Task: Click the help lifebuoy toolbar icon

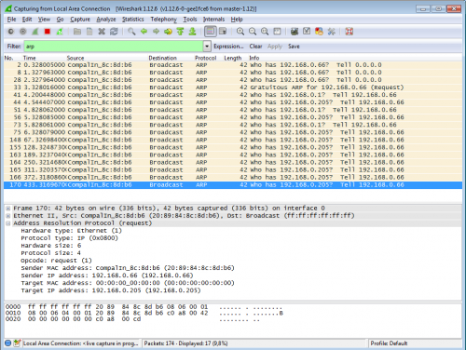Action: pyautogui.click(x=349, y=32)
